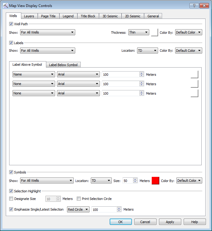212x231 pixels.
Task: Click the second label row size field
Action: click(x=120, y=84)
